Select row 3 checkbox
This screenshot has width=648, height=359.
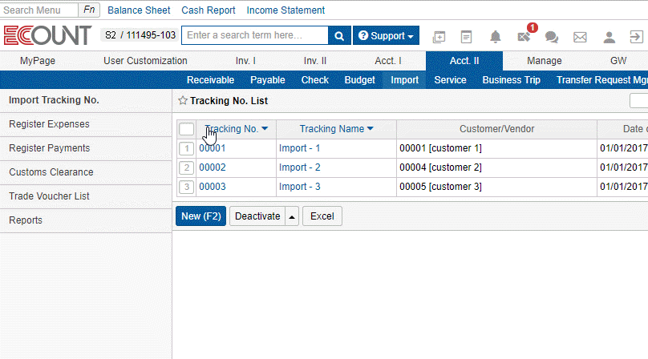tap(186, 187)
